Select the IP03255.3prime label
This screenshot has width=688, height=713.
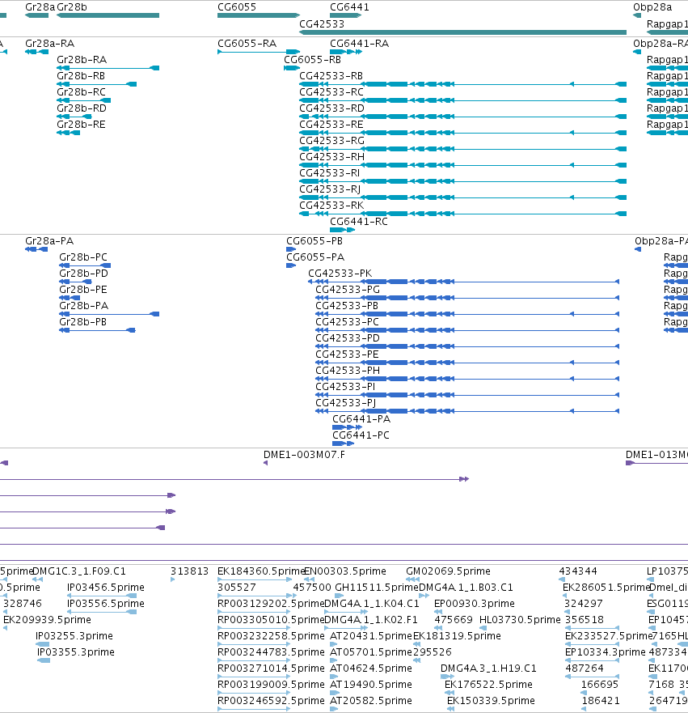(x=74, y=635)
